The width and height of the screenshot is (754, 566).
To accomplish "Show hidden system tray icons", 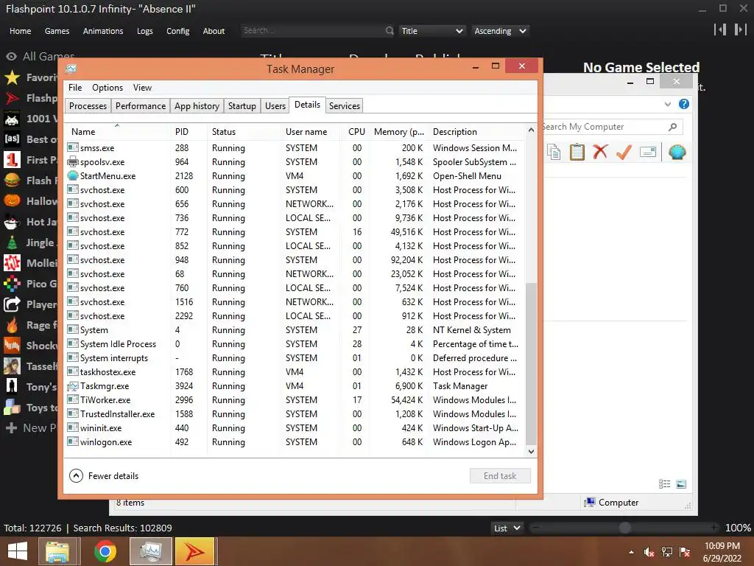I will click(x=631, y=552).
